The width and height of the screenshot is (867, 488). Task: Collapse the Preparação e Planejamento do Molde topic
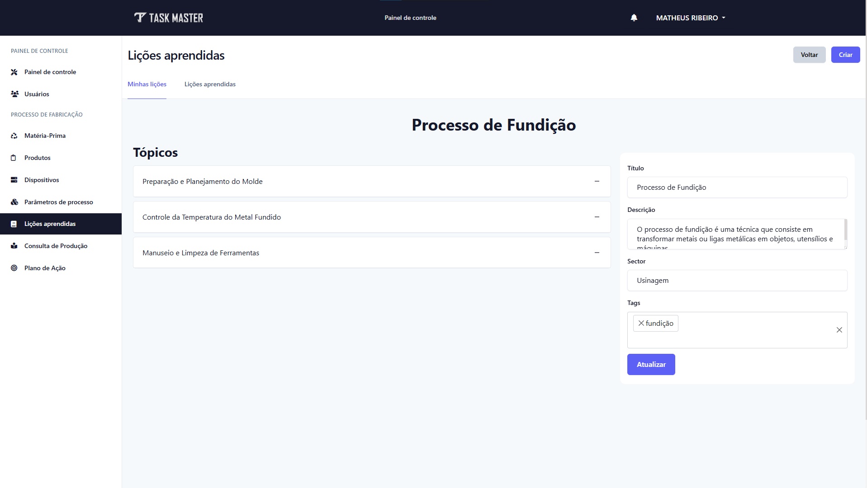(x=597, y=181)
